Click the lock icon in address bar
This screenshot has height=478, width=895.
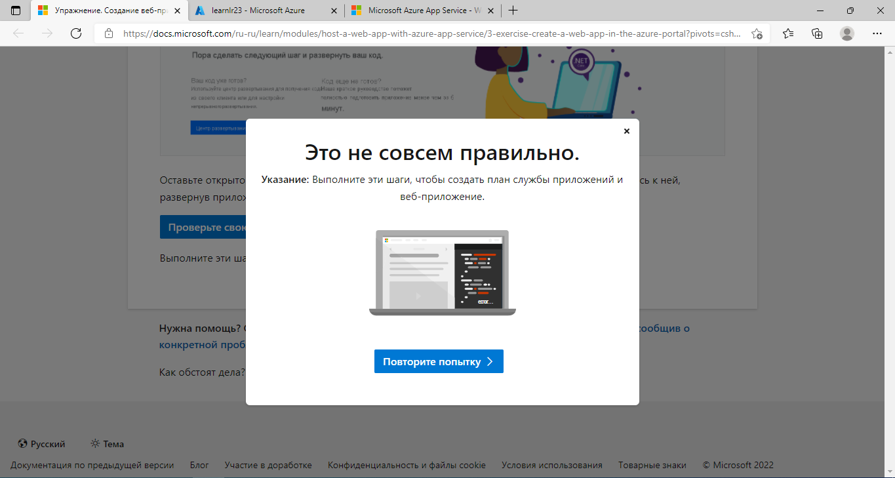point(109,33)
